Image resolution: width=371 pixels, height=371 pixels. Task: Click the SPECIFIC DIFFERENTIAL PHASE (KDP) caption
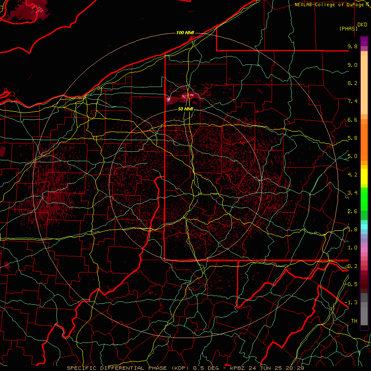click(x=129, y=368)
